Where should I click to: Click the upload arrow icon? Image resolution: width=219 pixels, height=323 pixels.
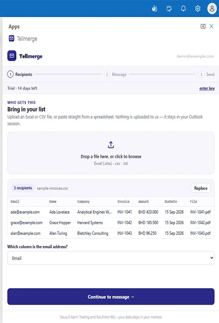click(x=111, y=145)
